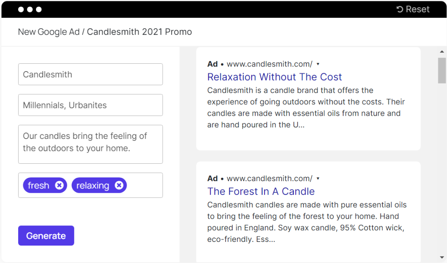Click the scrollbar down arrow

coord(442,257)
